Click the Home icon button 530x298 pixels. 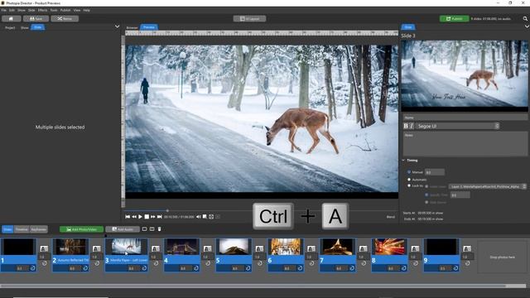point(11,18)
